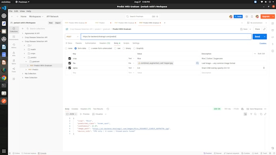The image size is (276, 155).
Task: Open Google Chrome from the dock
Action: [4, 78]
